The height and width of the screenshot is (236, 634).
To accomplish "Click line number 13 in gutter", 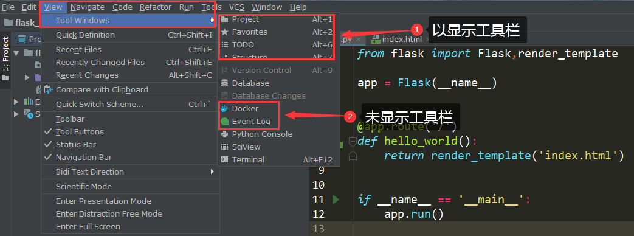I will 319,229.
